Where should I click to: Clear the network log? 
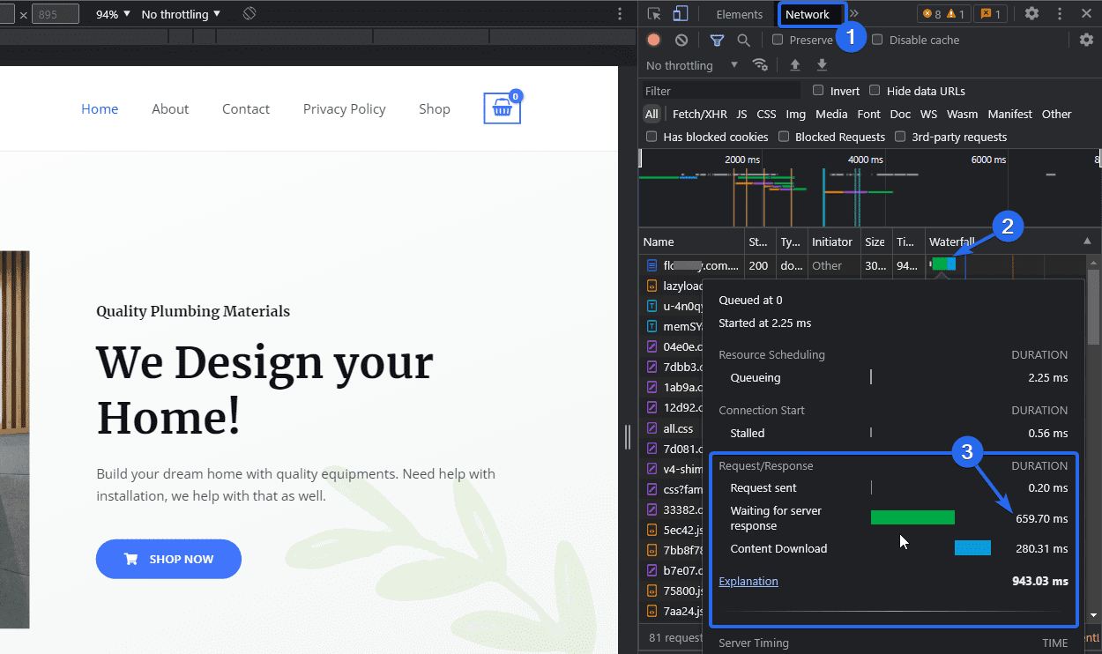point(681,40)
